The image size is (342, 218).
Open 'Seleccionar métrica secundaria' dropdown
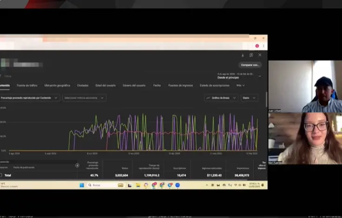pyautogui.click(x=84, y=98)
